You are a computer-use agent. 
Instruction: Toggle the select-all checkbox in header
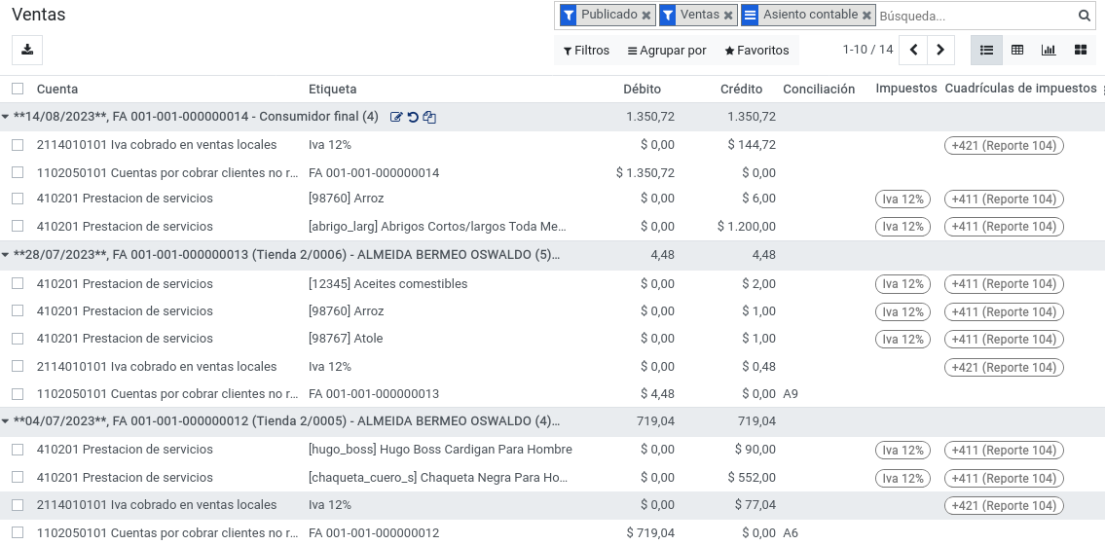[x=18, y=89]
